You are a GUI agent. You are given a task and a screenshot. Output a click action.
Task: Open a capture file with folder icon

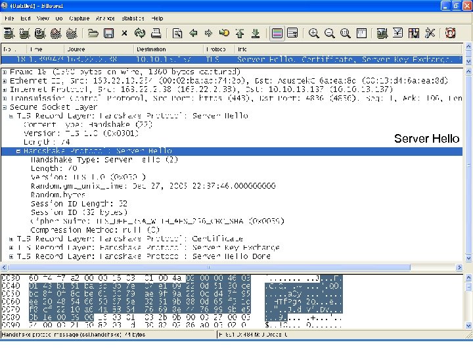click(x=93, y=33)
